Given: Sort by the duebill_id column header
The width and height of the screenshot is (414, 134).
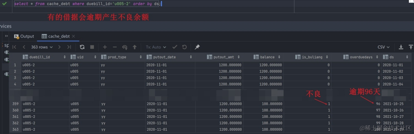Looking at the screenshot, I should click(x=45, y=57).
